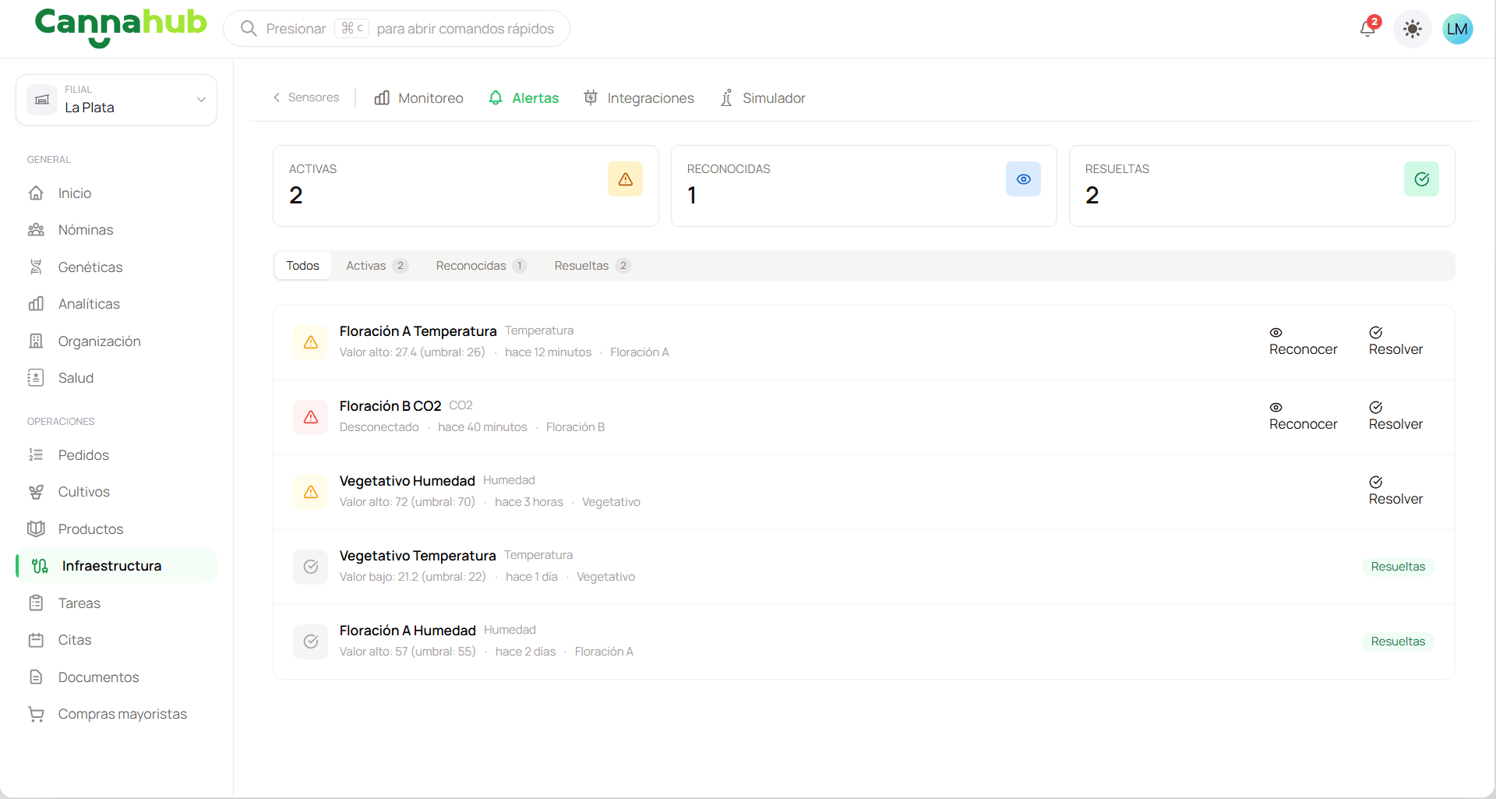Click the yellow warning icon for Vegetativo Humedad
This screenshot has height=799, width=1496.
click(x=310, y=492)
